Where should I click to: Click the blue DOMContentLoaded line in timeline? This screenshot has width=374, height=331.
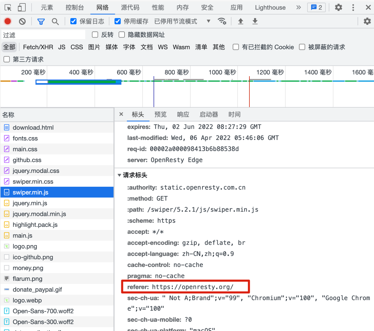pyautogui.click(x=154, y=92)
